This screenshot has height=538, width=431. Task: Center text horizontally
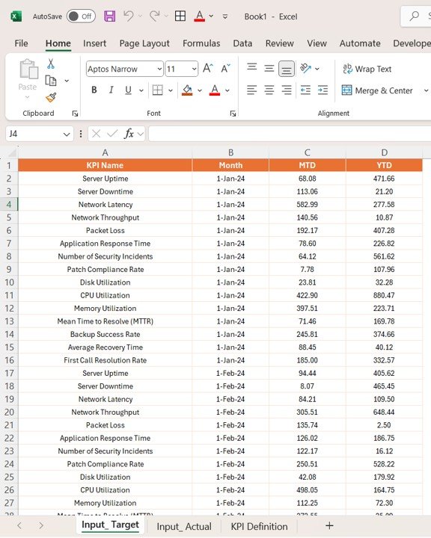pos(269,90)
